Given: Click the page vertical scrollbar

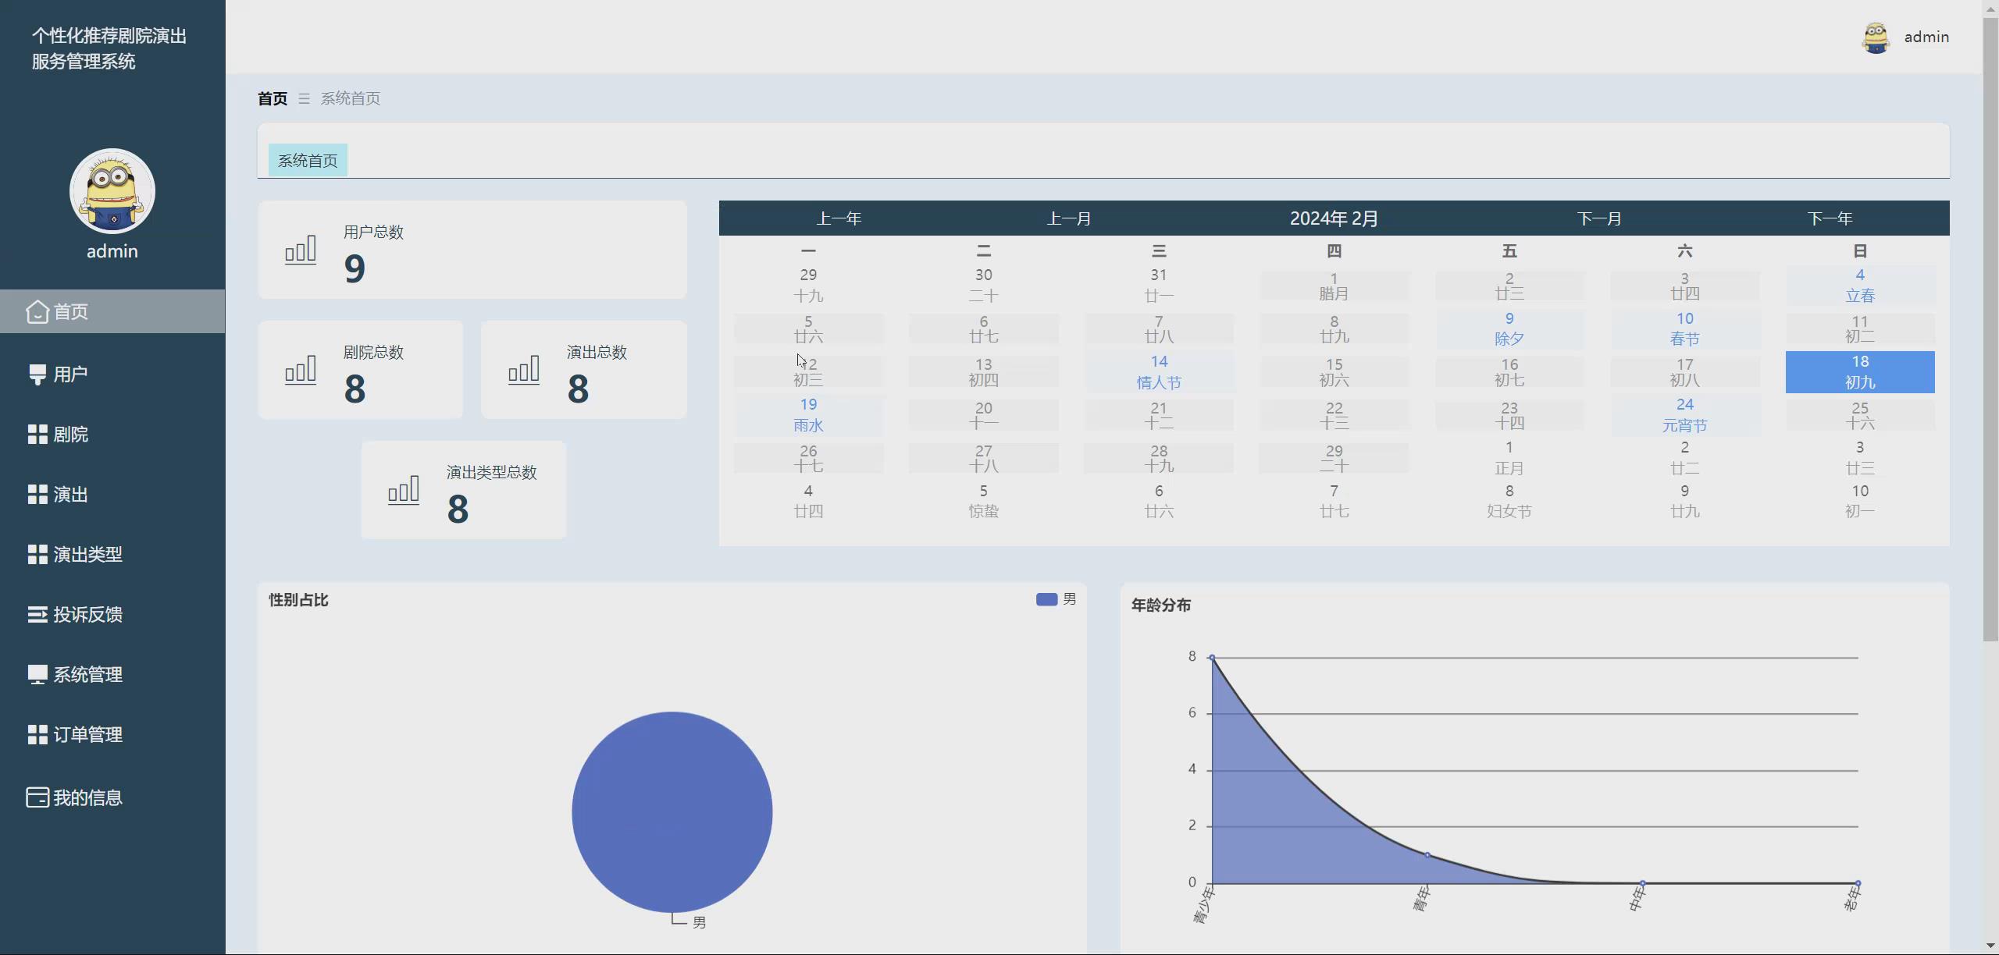Looking at the screenshot, I should (x=1990, y=328).
